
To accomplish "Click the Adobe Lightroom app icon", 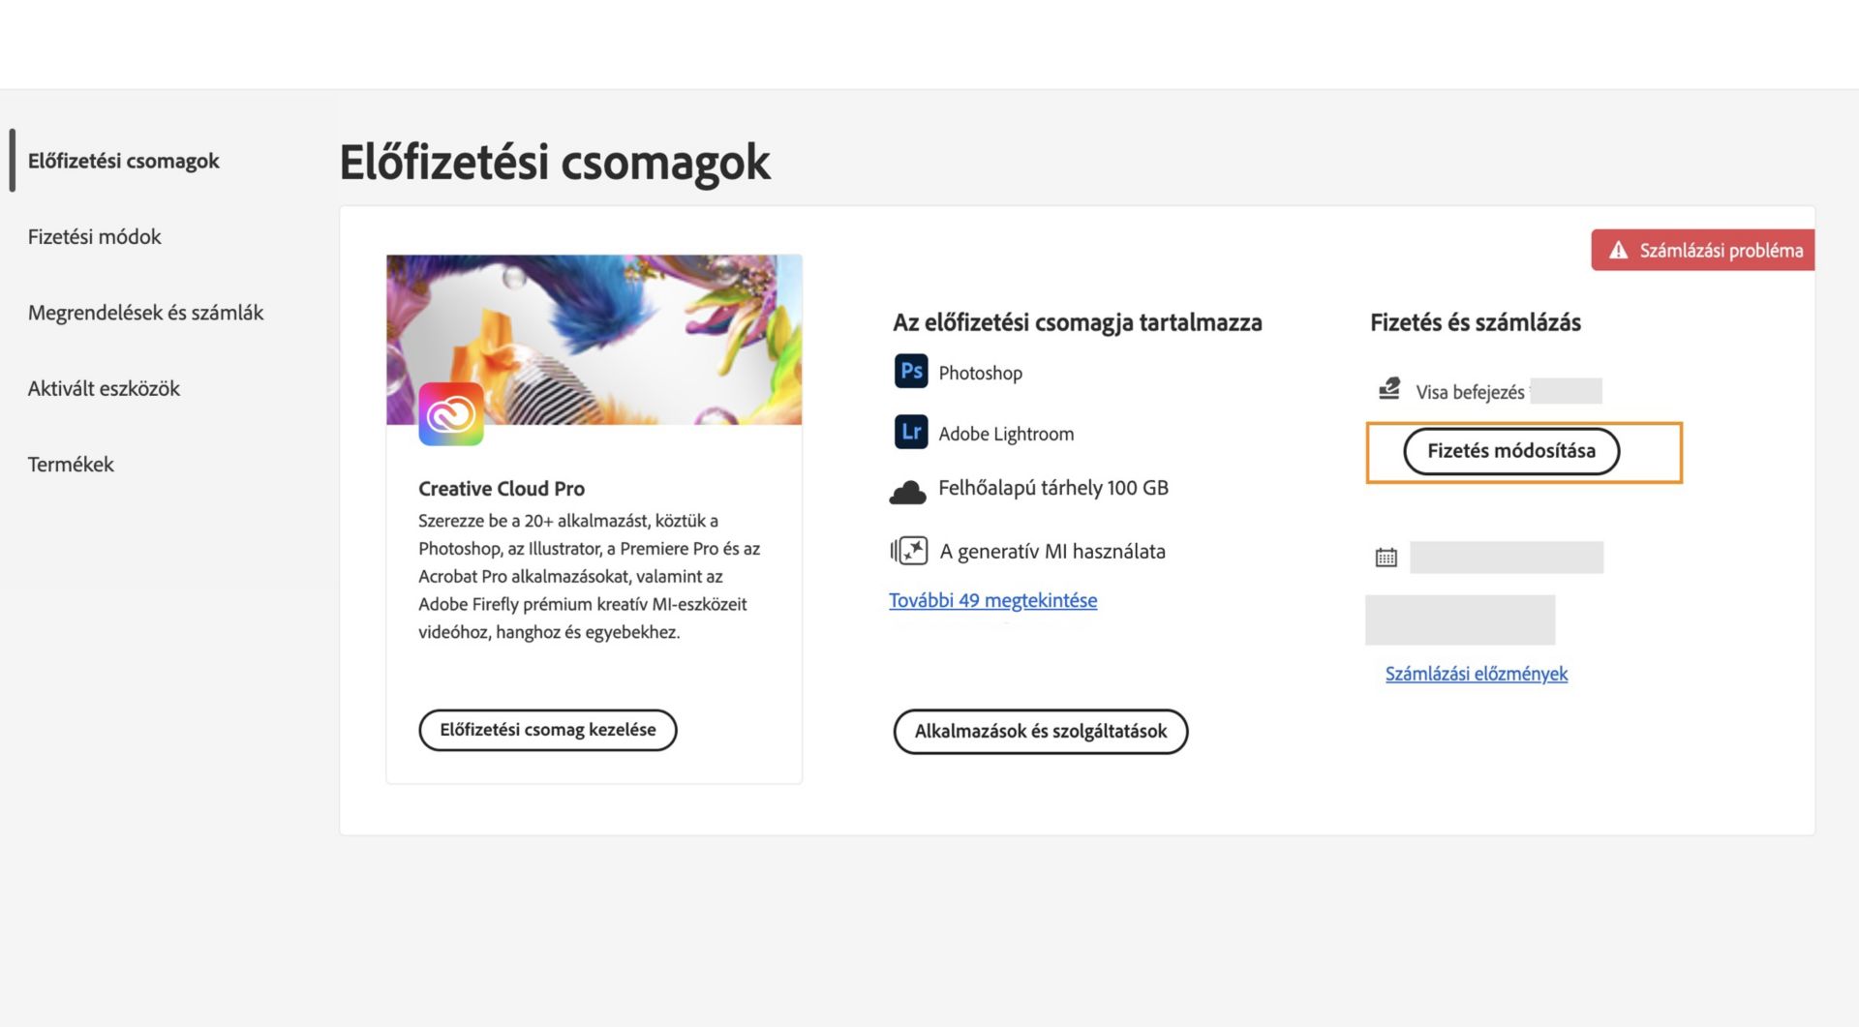I will click(910, 433).
